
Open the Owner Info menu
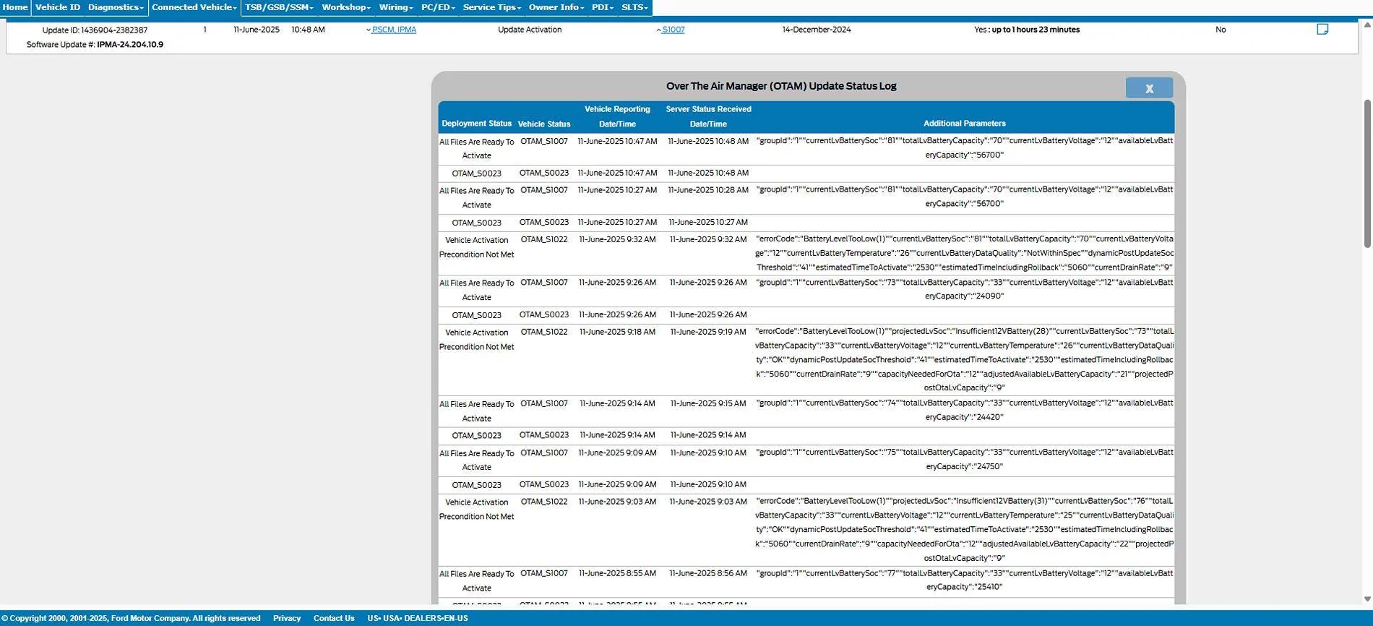coord(556,7)
